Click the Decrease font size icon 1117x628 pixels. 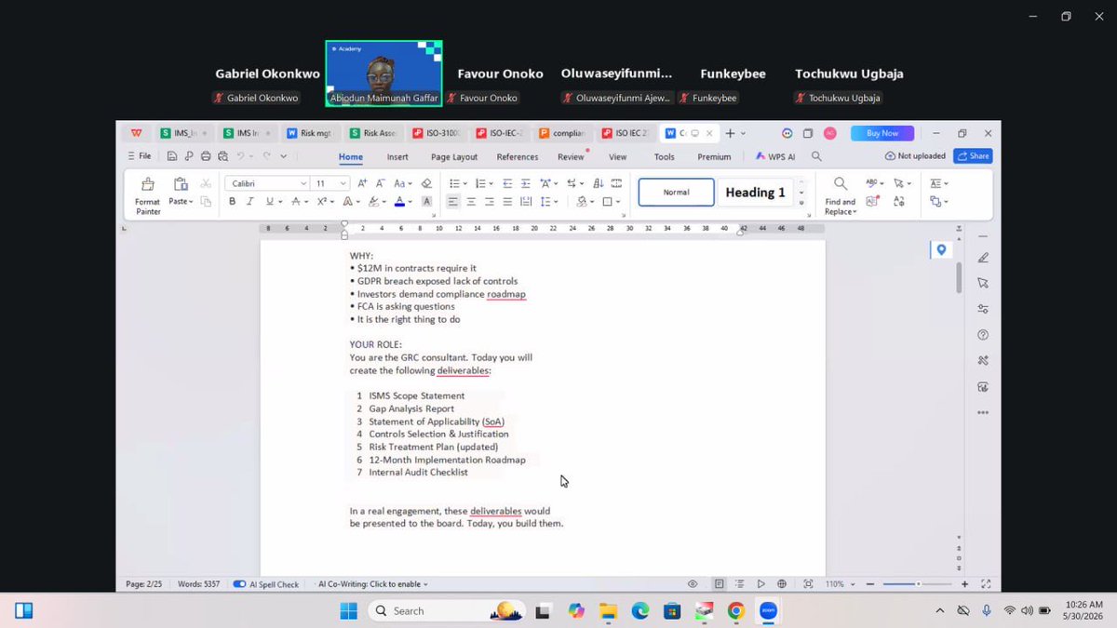pos(381,183)
